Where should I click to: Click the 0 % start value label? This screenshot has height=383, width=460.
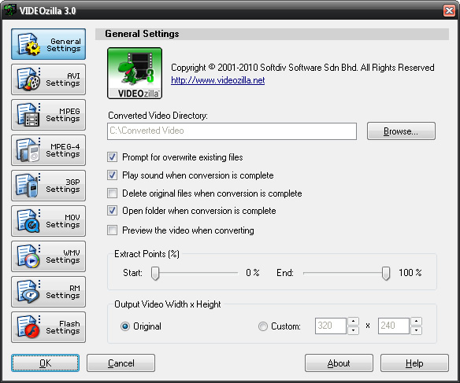[253, 273]
